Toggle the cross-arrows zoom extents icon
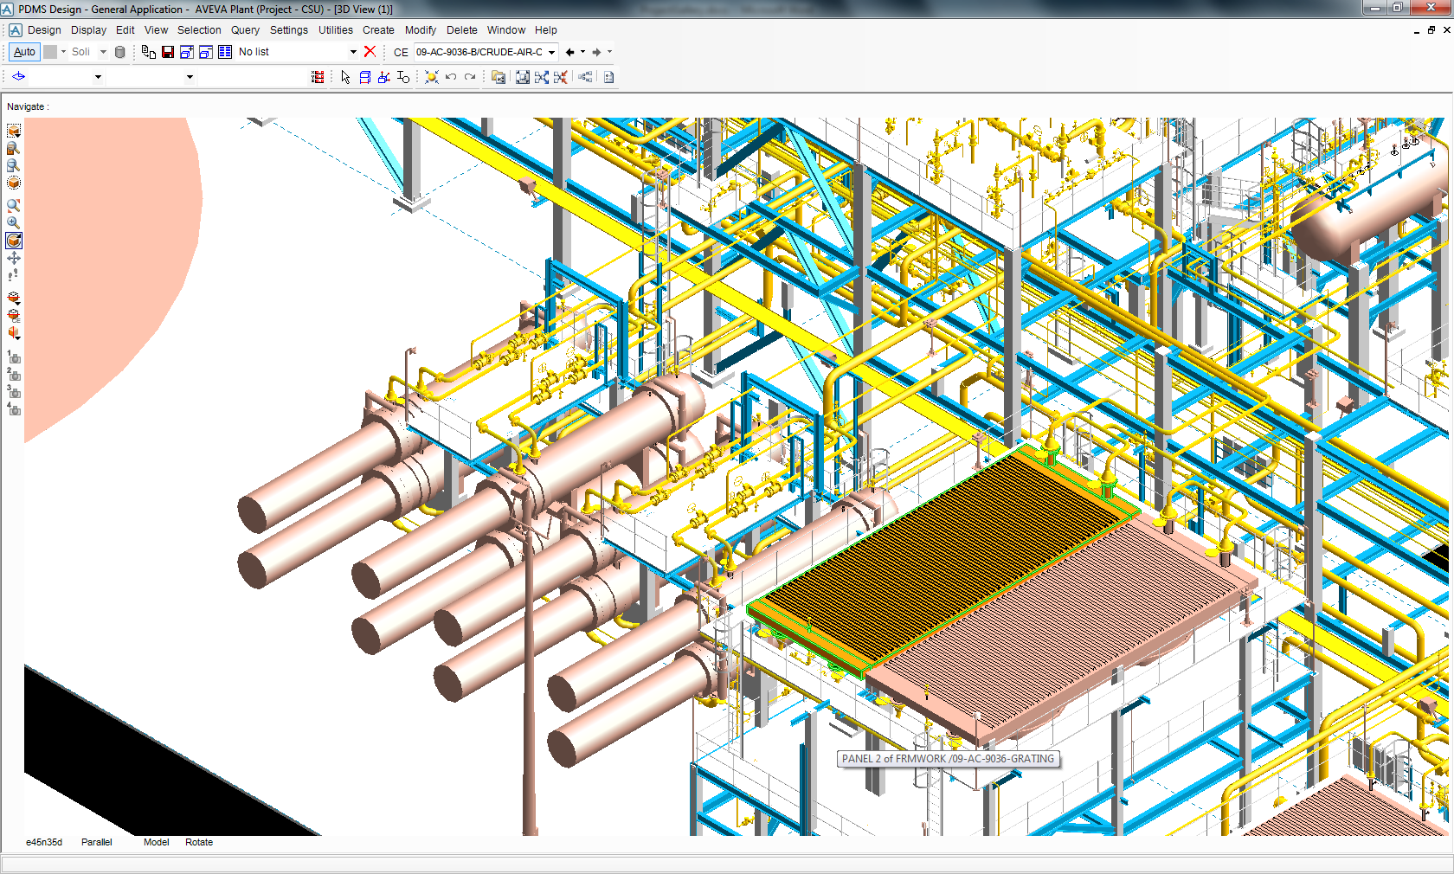Image resolution: width=1454 pixels, height=874 pixels. pyautogui.click(x=542, y=77)
